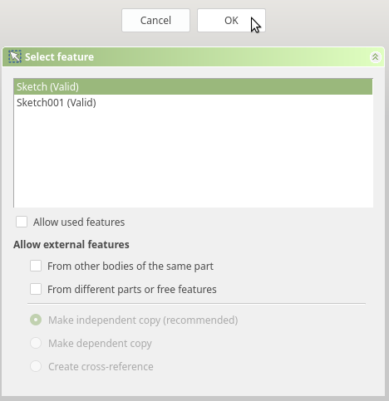
Task: Click empty space in the feature list
Action: pyautogui.click(x=193, y=159)
